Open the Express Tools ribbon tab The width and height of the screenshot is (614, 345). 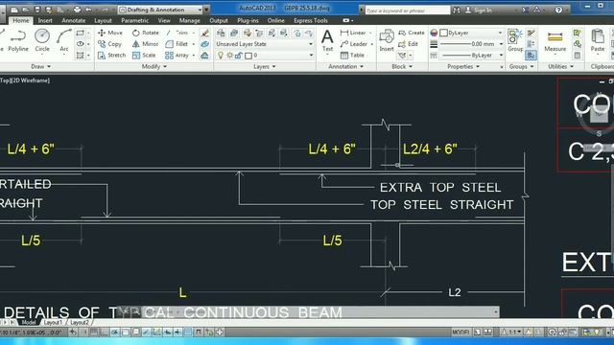coord(311,20)
